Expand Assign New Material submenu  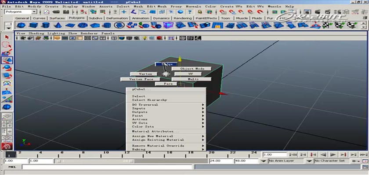point(166,136)
